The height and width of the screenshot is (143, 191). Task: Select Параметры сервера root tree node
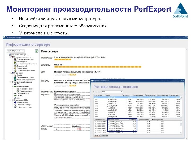coord(19,55)
